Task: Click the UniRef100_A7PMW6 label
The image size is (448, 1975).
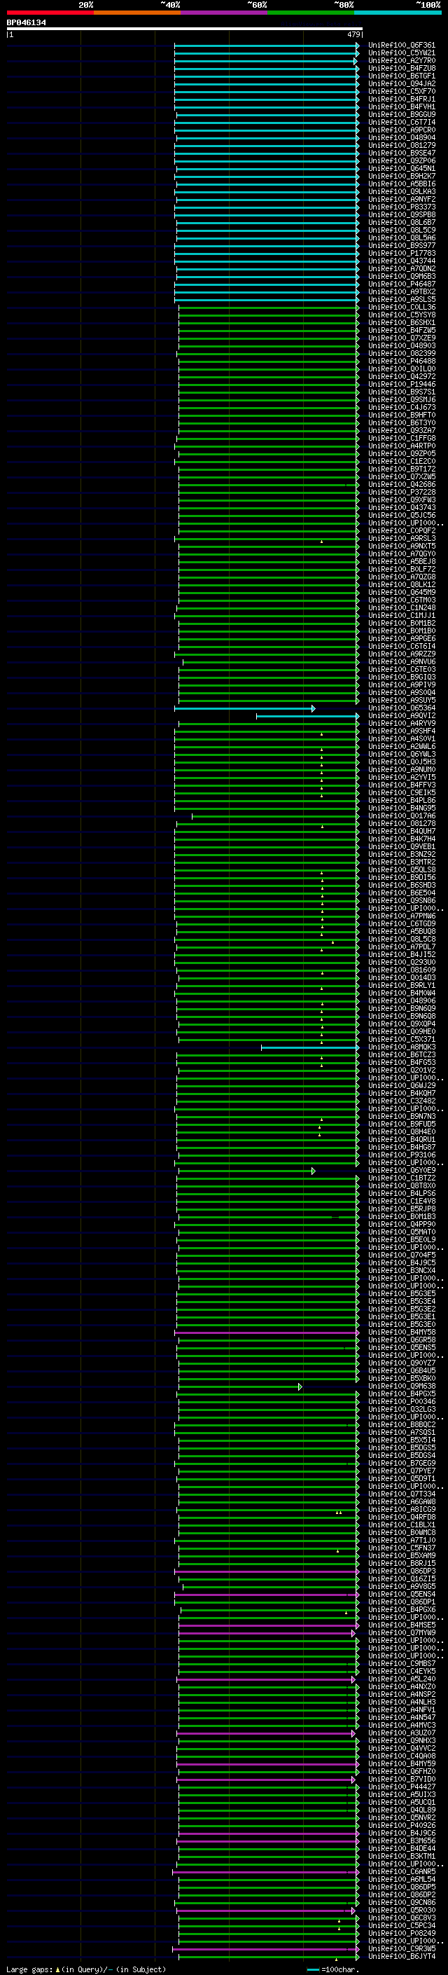Action: 402,916
